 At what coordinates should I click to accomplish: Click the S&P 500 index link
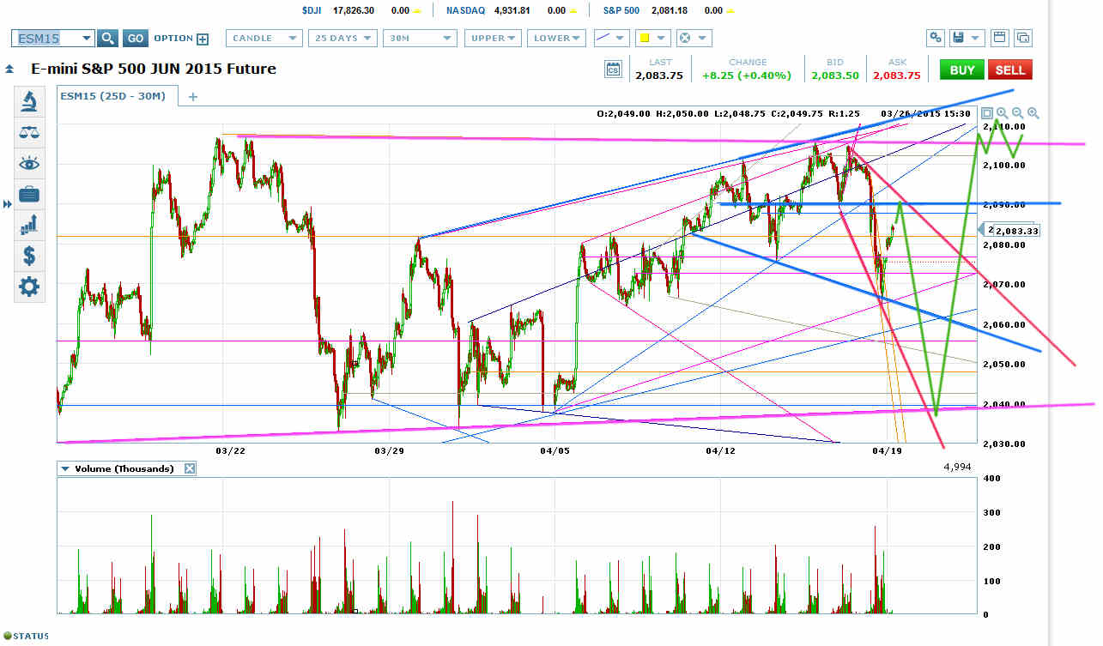621,10
